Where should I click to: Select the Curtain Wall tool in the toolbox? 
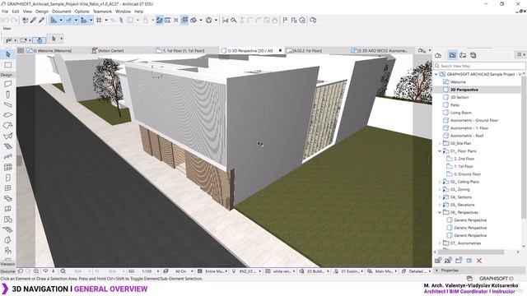point(8,167)
